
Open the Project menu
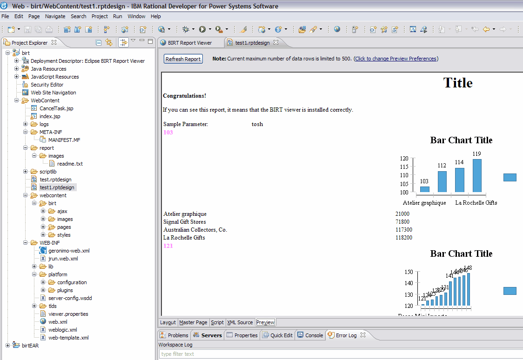tap(100, 16)
